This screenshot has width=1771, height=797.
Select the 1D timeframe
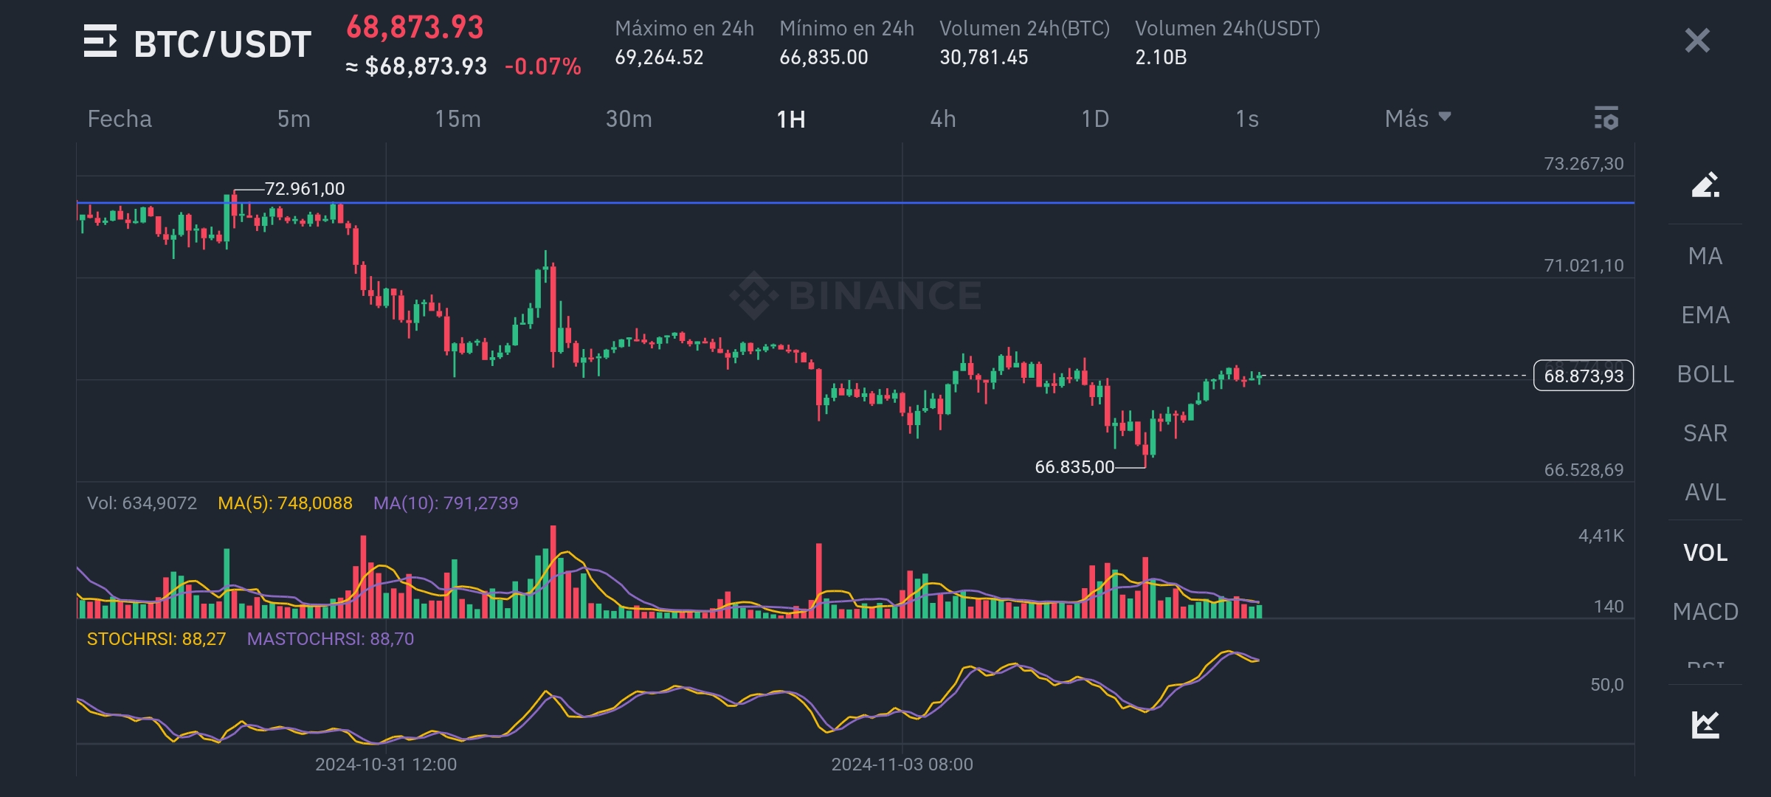[1095, 119]
